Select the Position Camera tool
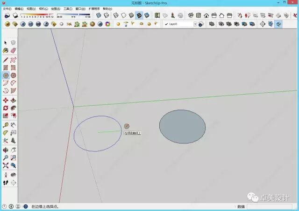299x211 pixels. click(6, 175)
